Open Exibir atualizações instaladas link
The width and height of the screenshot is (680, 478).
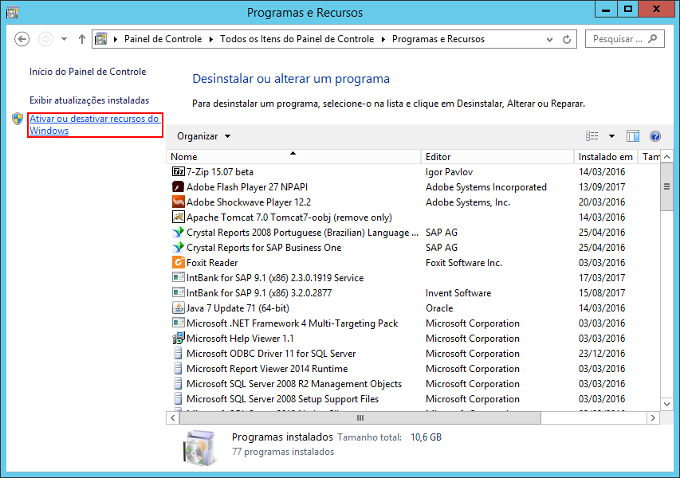[89, 100]
